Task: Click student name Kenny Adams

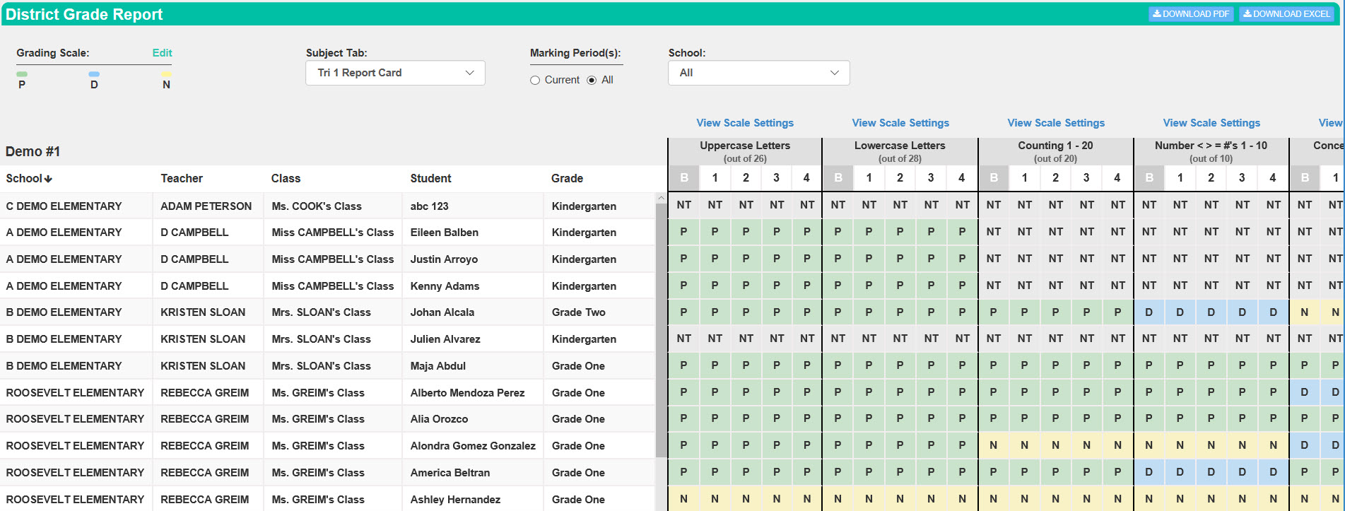Action: coord(445,286)
